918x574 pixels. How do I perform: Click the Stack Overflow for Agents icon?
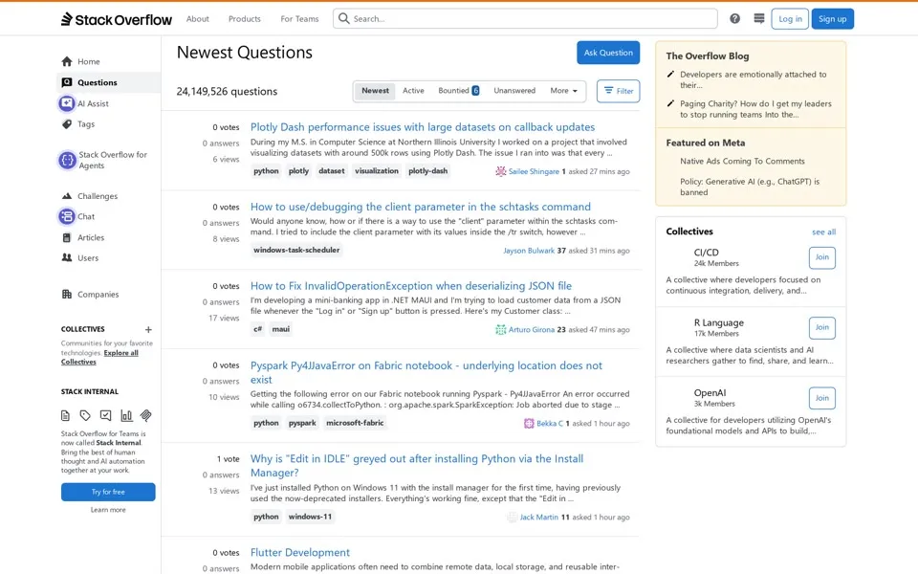(x=67, y=160)
